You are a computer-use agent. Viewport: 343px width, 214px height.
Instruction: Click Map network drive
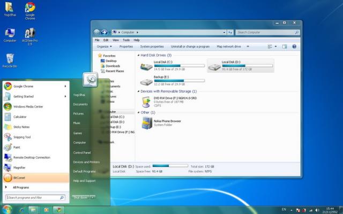tap(229, 47)
